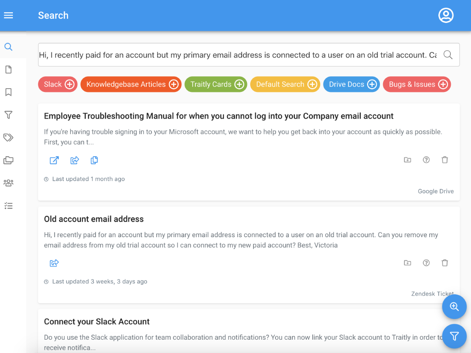This screenshot has width=471, height=353.
Task: Open the hamburger navigation menu
Action: pyautogui.click(x=8, y=15)
